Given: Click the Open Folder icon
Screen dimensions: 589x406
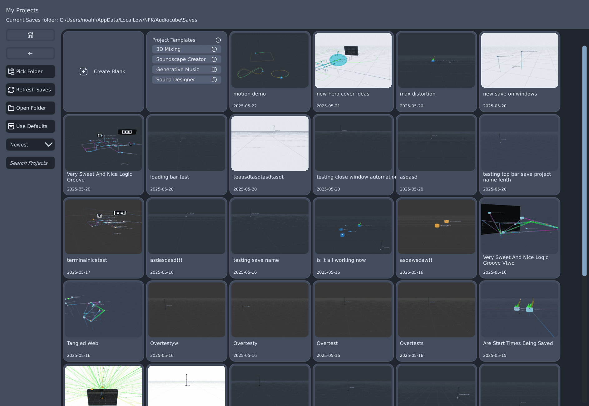Looking at the screenshot, I should (11, 108).
